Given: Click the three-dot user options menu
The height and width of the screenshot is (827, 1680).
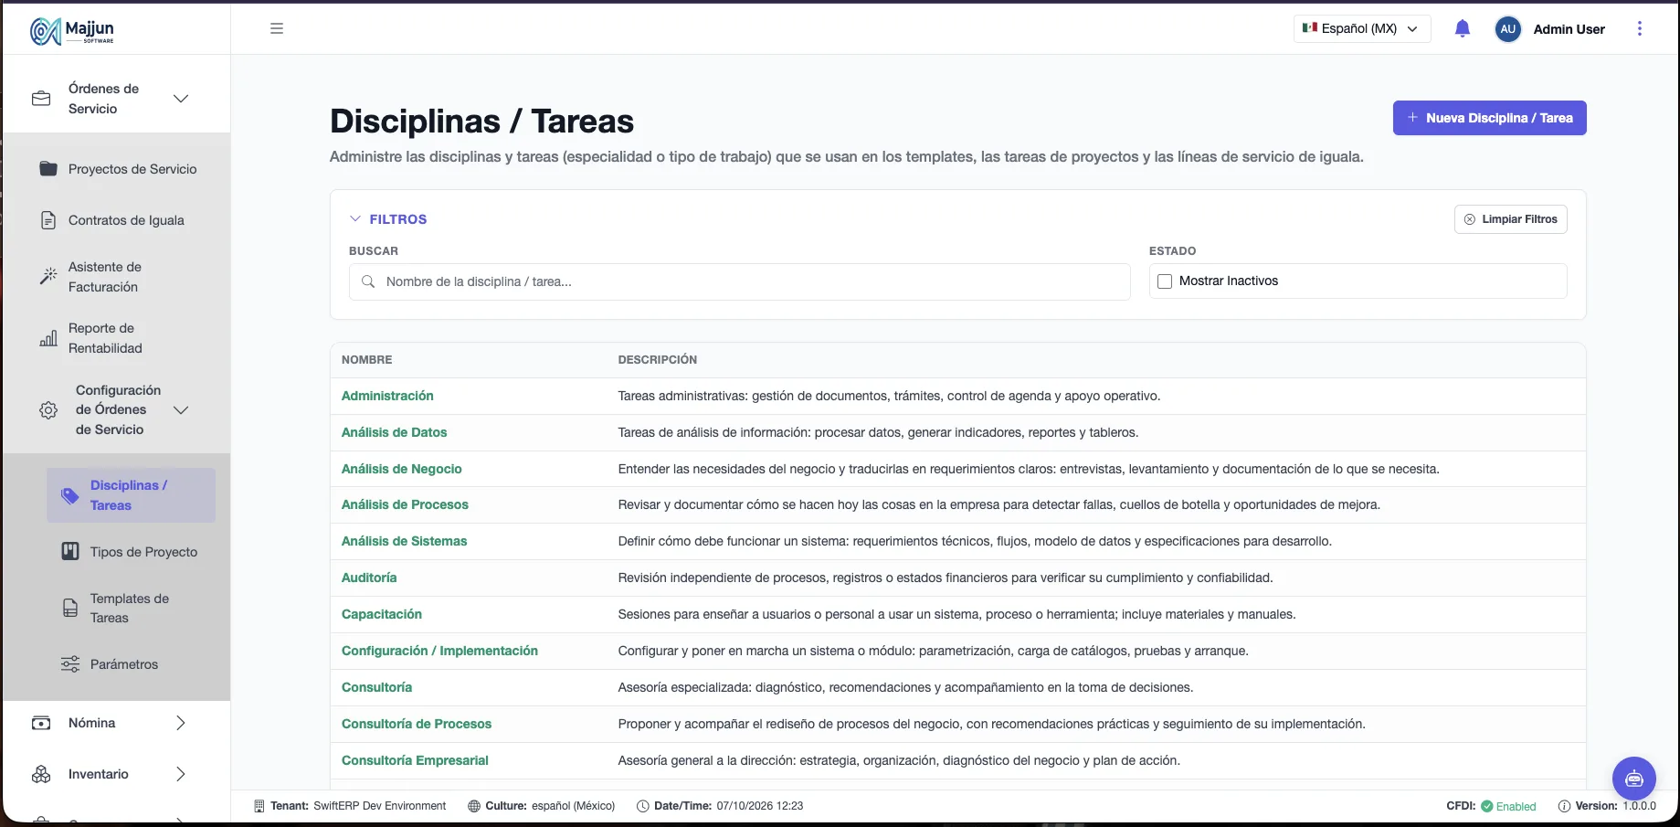Looking at the screenshot, I should coord(1640,28).
